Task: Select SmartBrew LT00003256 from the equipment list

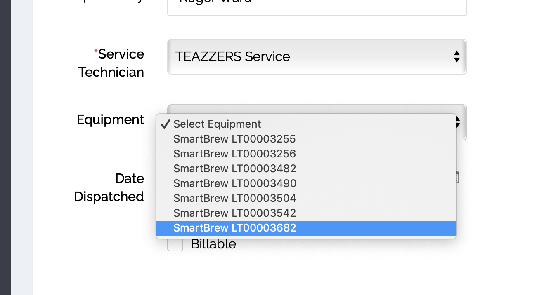Action: point(234,154)
